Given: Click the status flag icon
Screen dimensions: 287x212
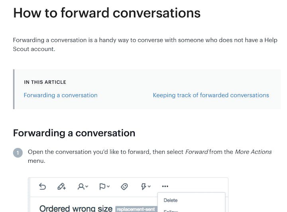Looking at the screenshot, I should [x=102, y=186].
